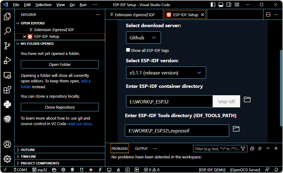Open the Run menu
Screen dimensions: 283x173
83,5
